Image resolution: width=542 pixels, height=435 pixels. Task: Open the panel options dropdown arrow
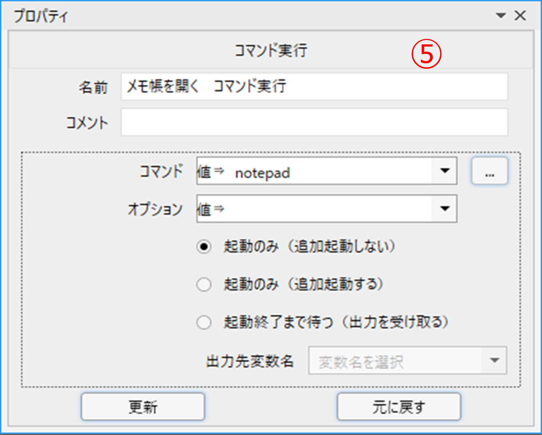[x=501, y=15]
